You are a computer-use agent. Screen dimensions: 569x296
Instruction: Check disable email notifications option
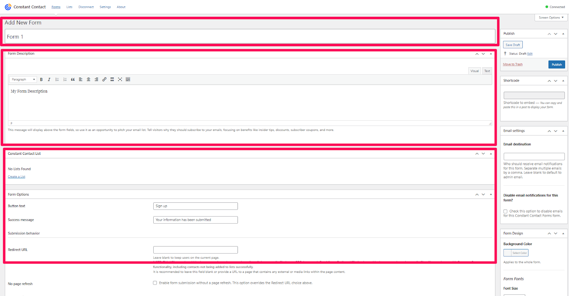505,211
